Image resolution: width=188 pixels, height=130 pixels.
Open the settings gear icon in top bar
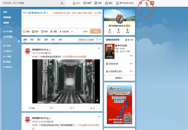[146, 3]
